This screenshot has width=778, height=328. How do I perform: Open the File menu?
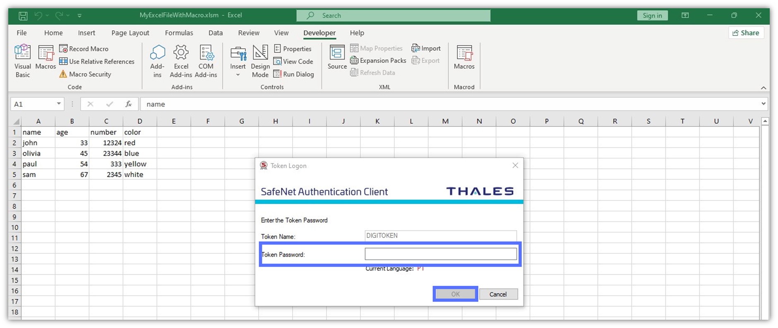(22, 33)
